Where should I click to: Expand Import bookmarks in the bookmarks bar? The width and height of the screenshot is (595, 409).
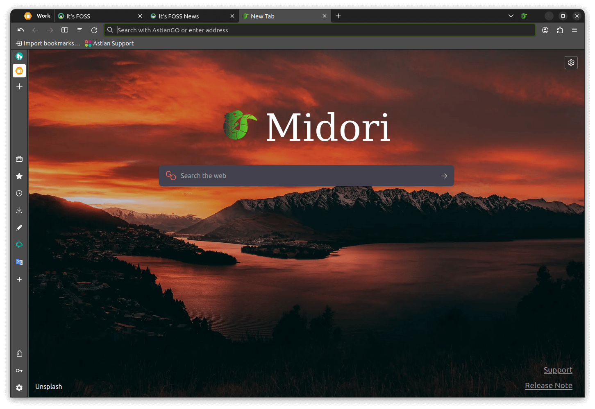47,43
